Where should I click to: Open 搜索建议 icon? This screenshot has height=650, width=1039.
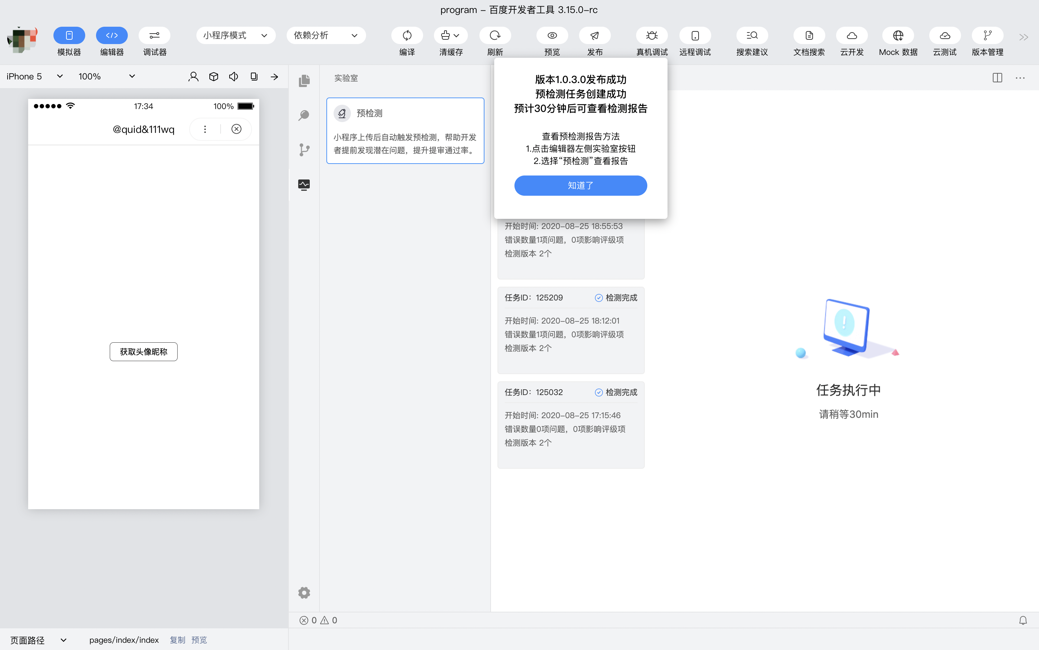pyautogui.click(x=752, y=35)
